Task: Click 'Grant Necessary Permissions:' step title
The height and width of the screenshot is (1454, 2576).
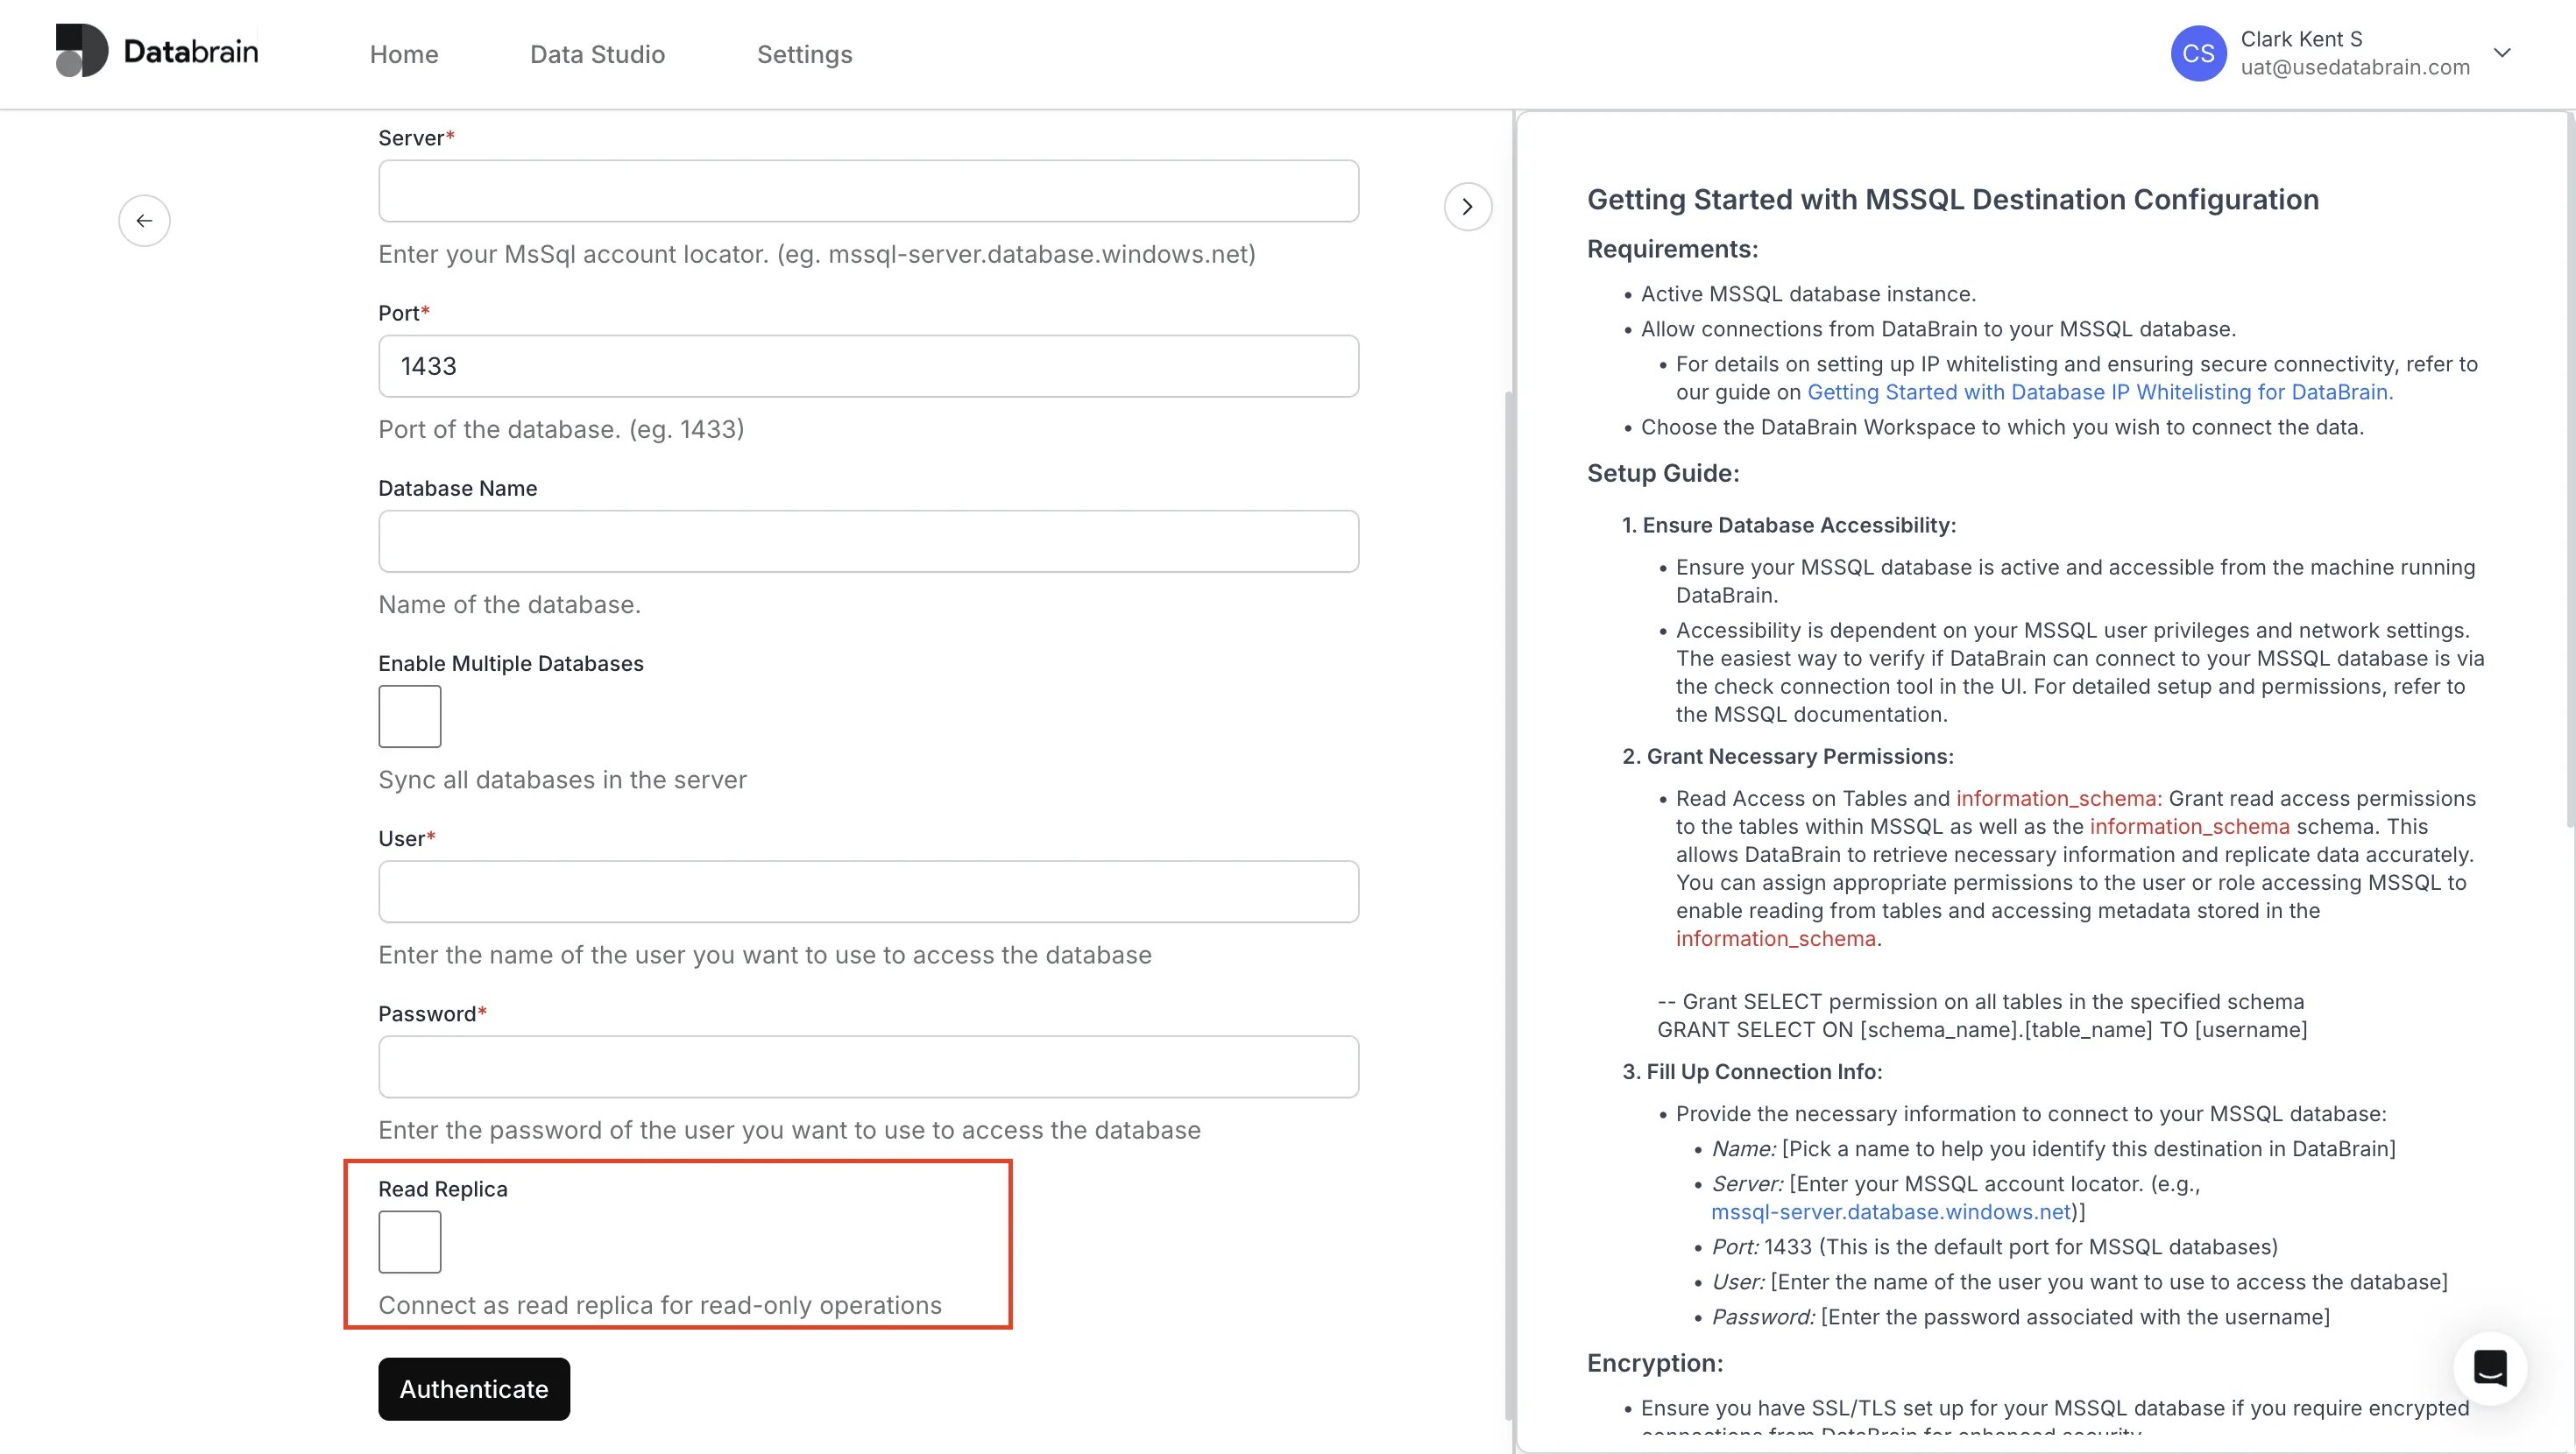Action: [1800, 756]
